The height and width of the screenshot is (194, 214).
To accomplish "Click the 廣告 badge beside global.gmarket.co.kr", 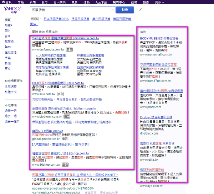I will pyautogui.click(x=65, y=139).
